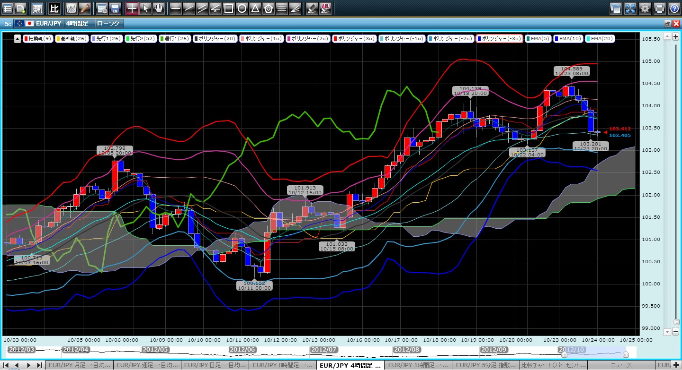This screenshot has height=370, width=682.
Task: Switch to EUR/JPY 1時間足 tab
Action: pyautogui.click(x=417, y=365)
